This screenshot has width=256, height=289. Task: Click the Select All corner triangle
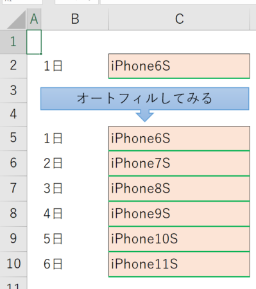click(17, 20)
